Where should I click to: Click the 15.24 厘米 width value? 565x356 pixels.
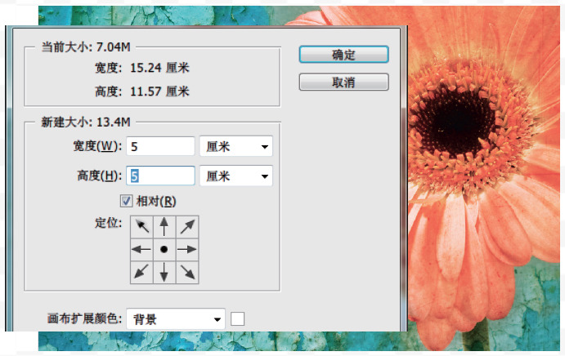tap(159, 68)
